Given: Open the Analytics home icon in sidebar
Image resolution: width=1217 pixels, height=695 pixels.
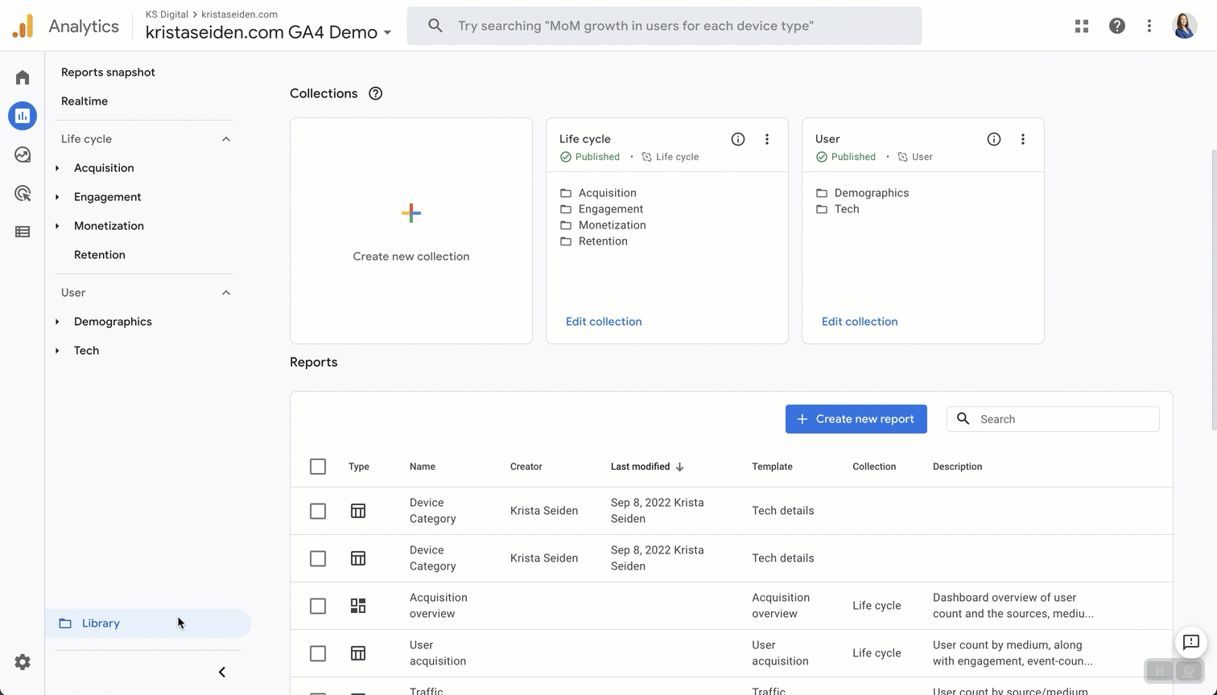Looking at the screenshot, I should (23, 77).
